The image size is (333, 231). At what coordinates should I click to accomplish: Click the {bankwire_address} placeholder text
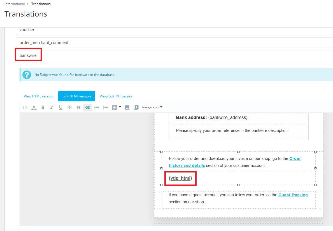pyautogui.click(x=228, y=117)
